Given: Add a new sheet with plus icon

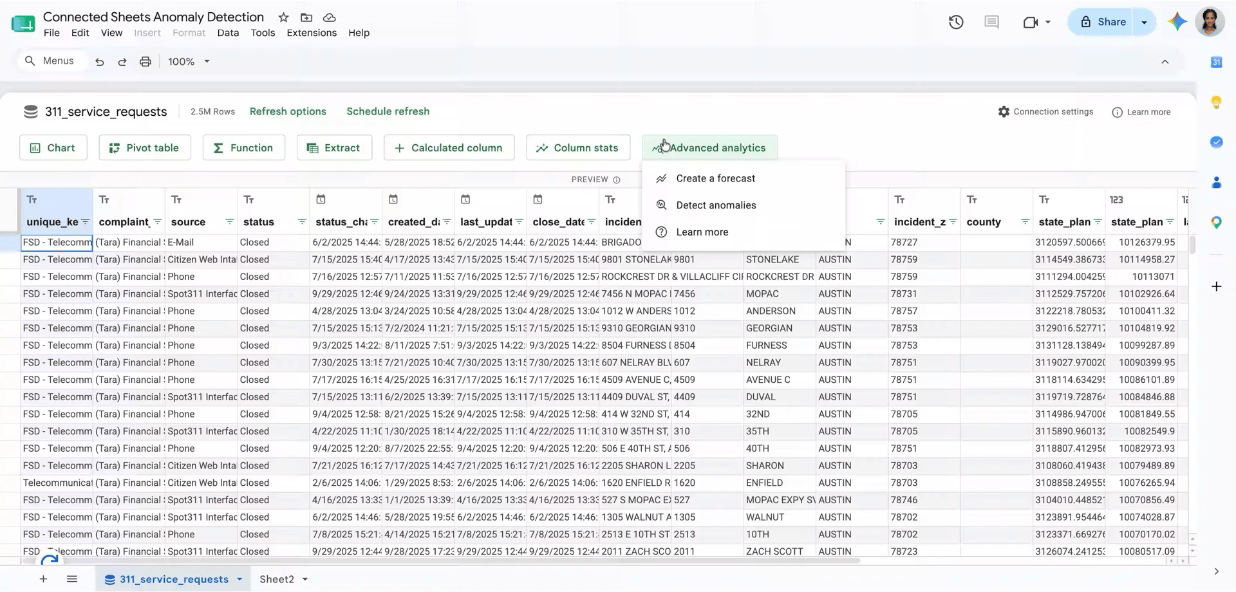Looking at the screenshot, I should pos(43,579).
